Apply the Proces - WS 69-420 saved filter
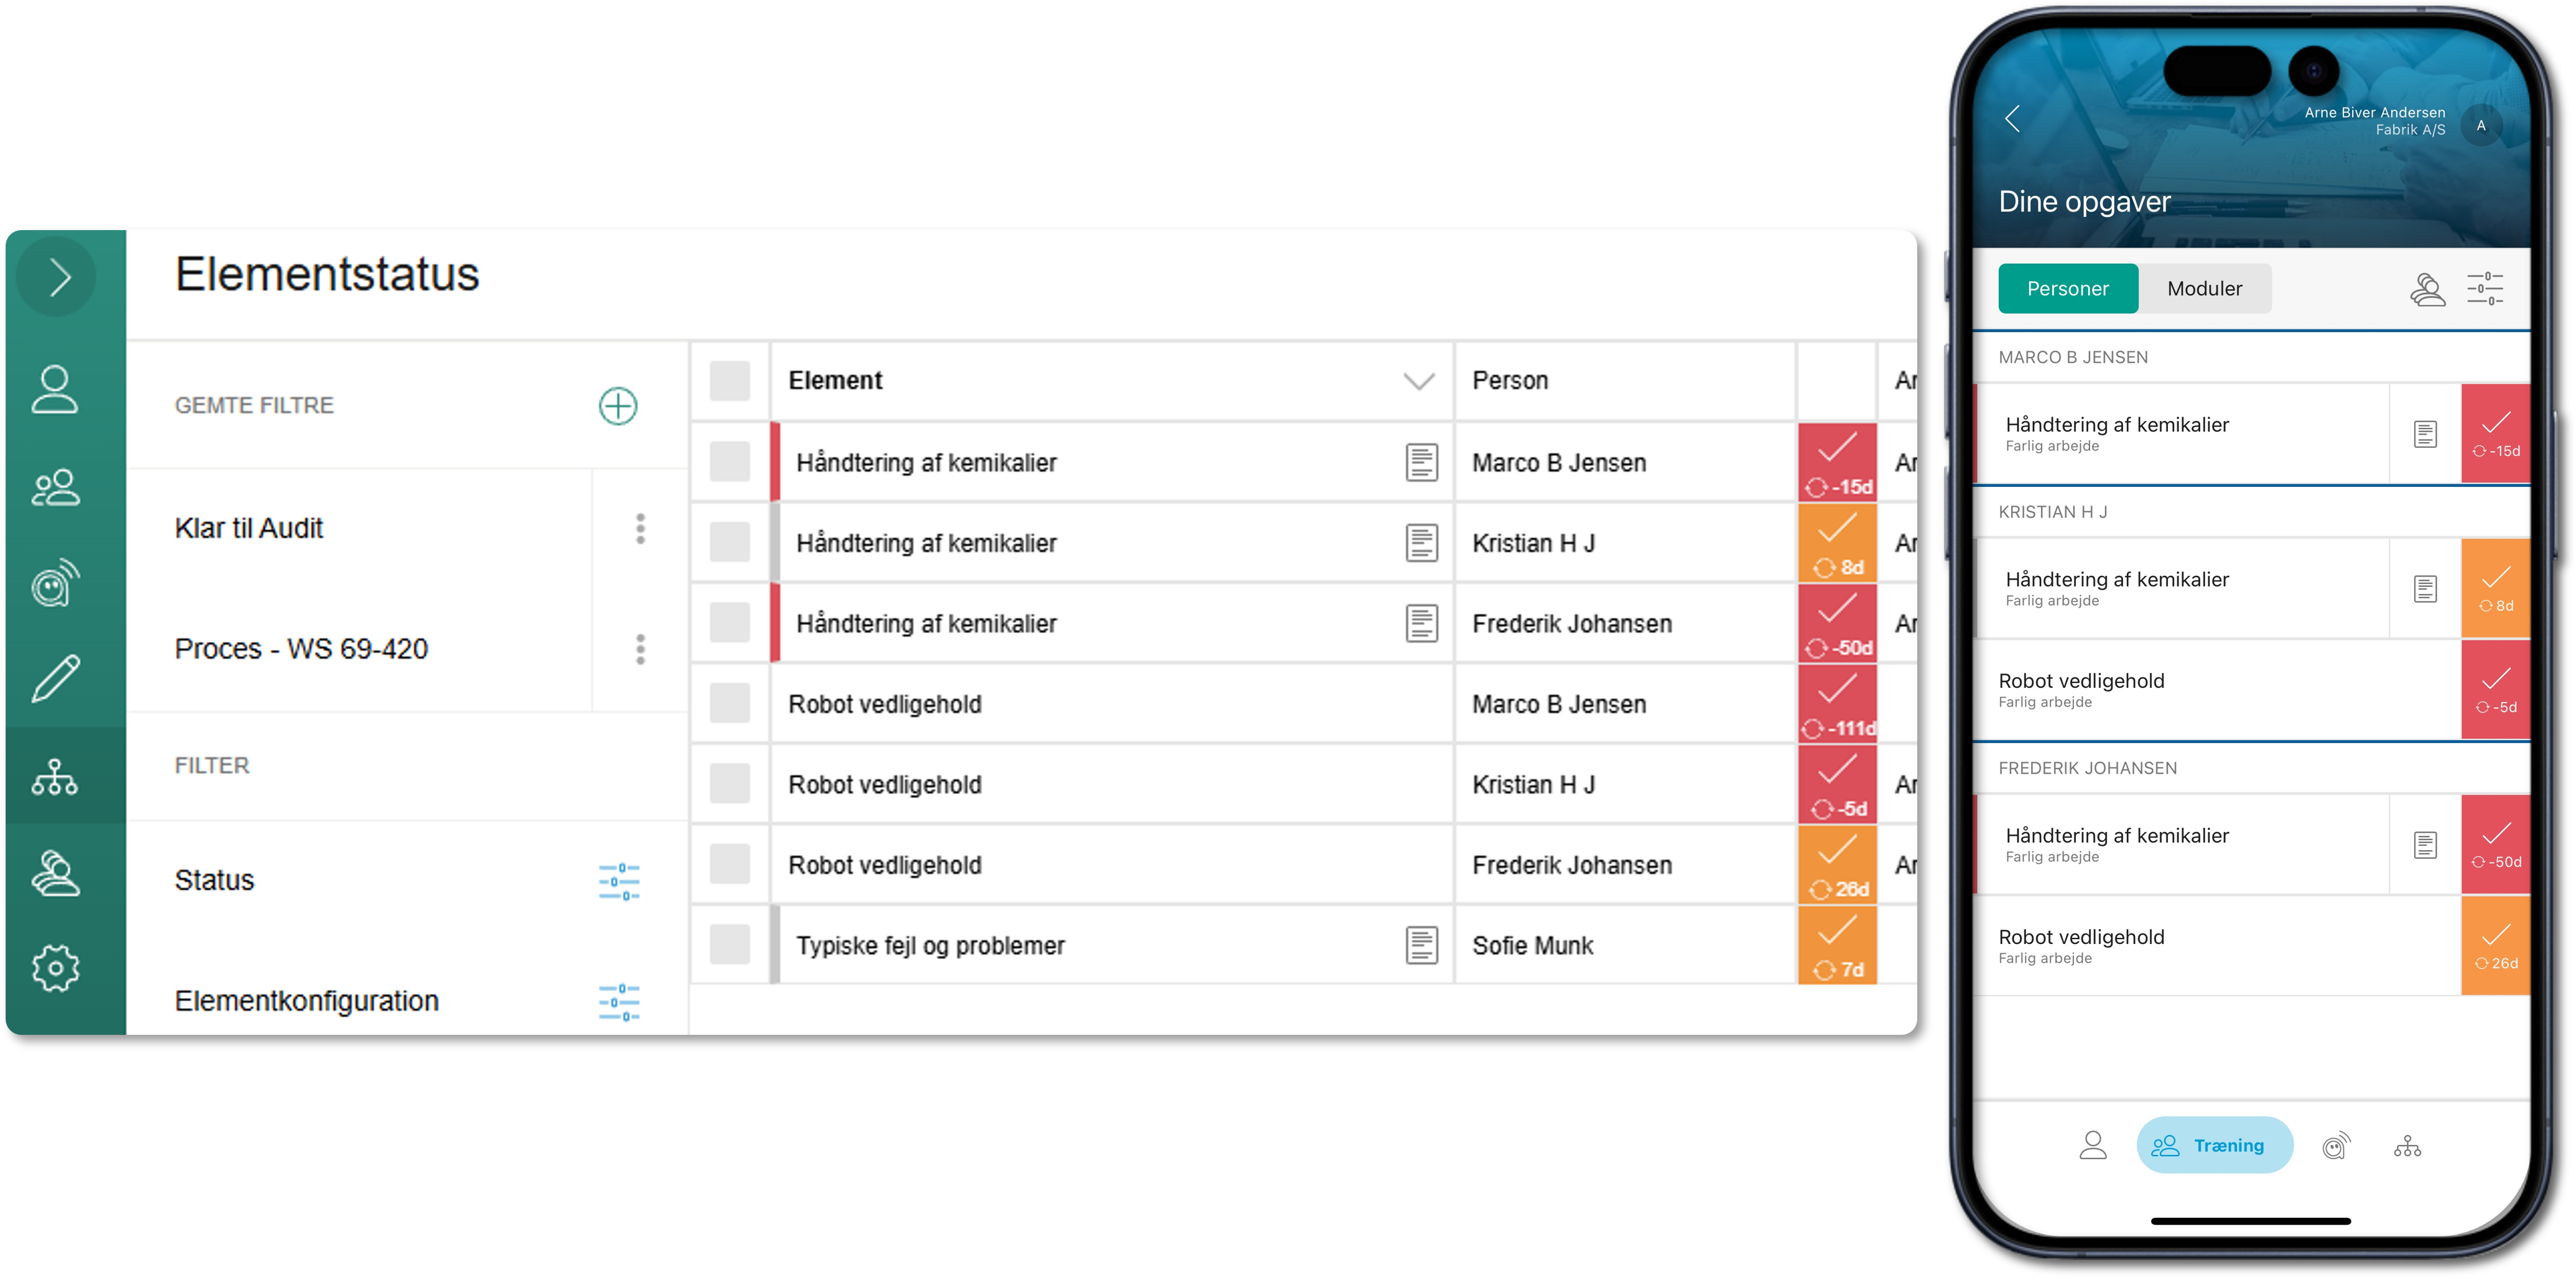 tap(301, 649)
